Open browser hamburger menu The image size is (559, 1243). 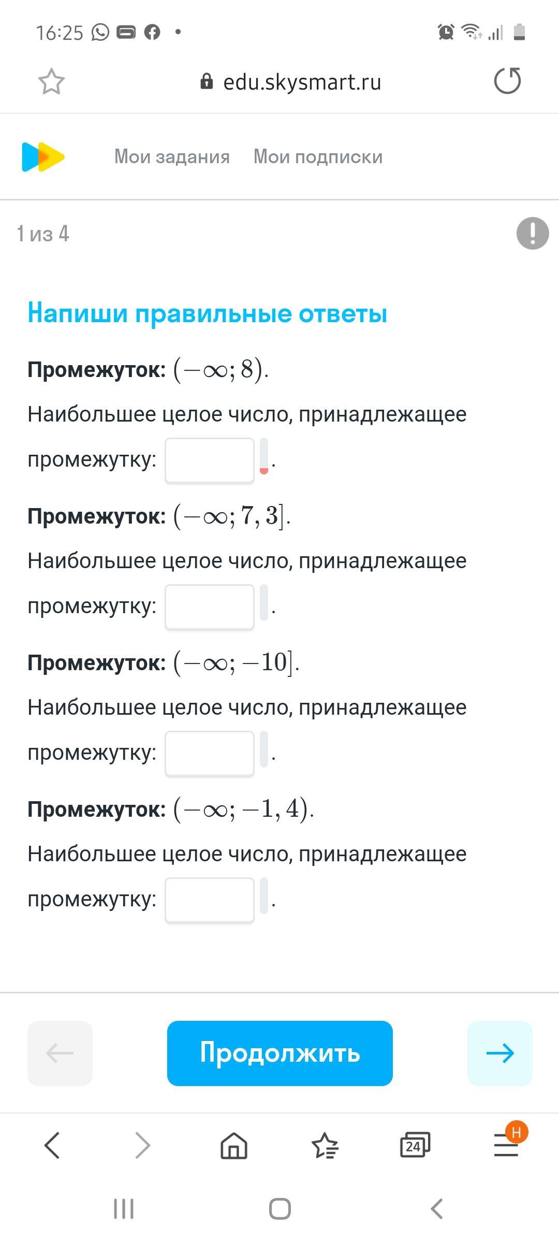tap(506, 1145)
